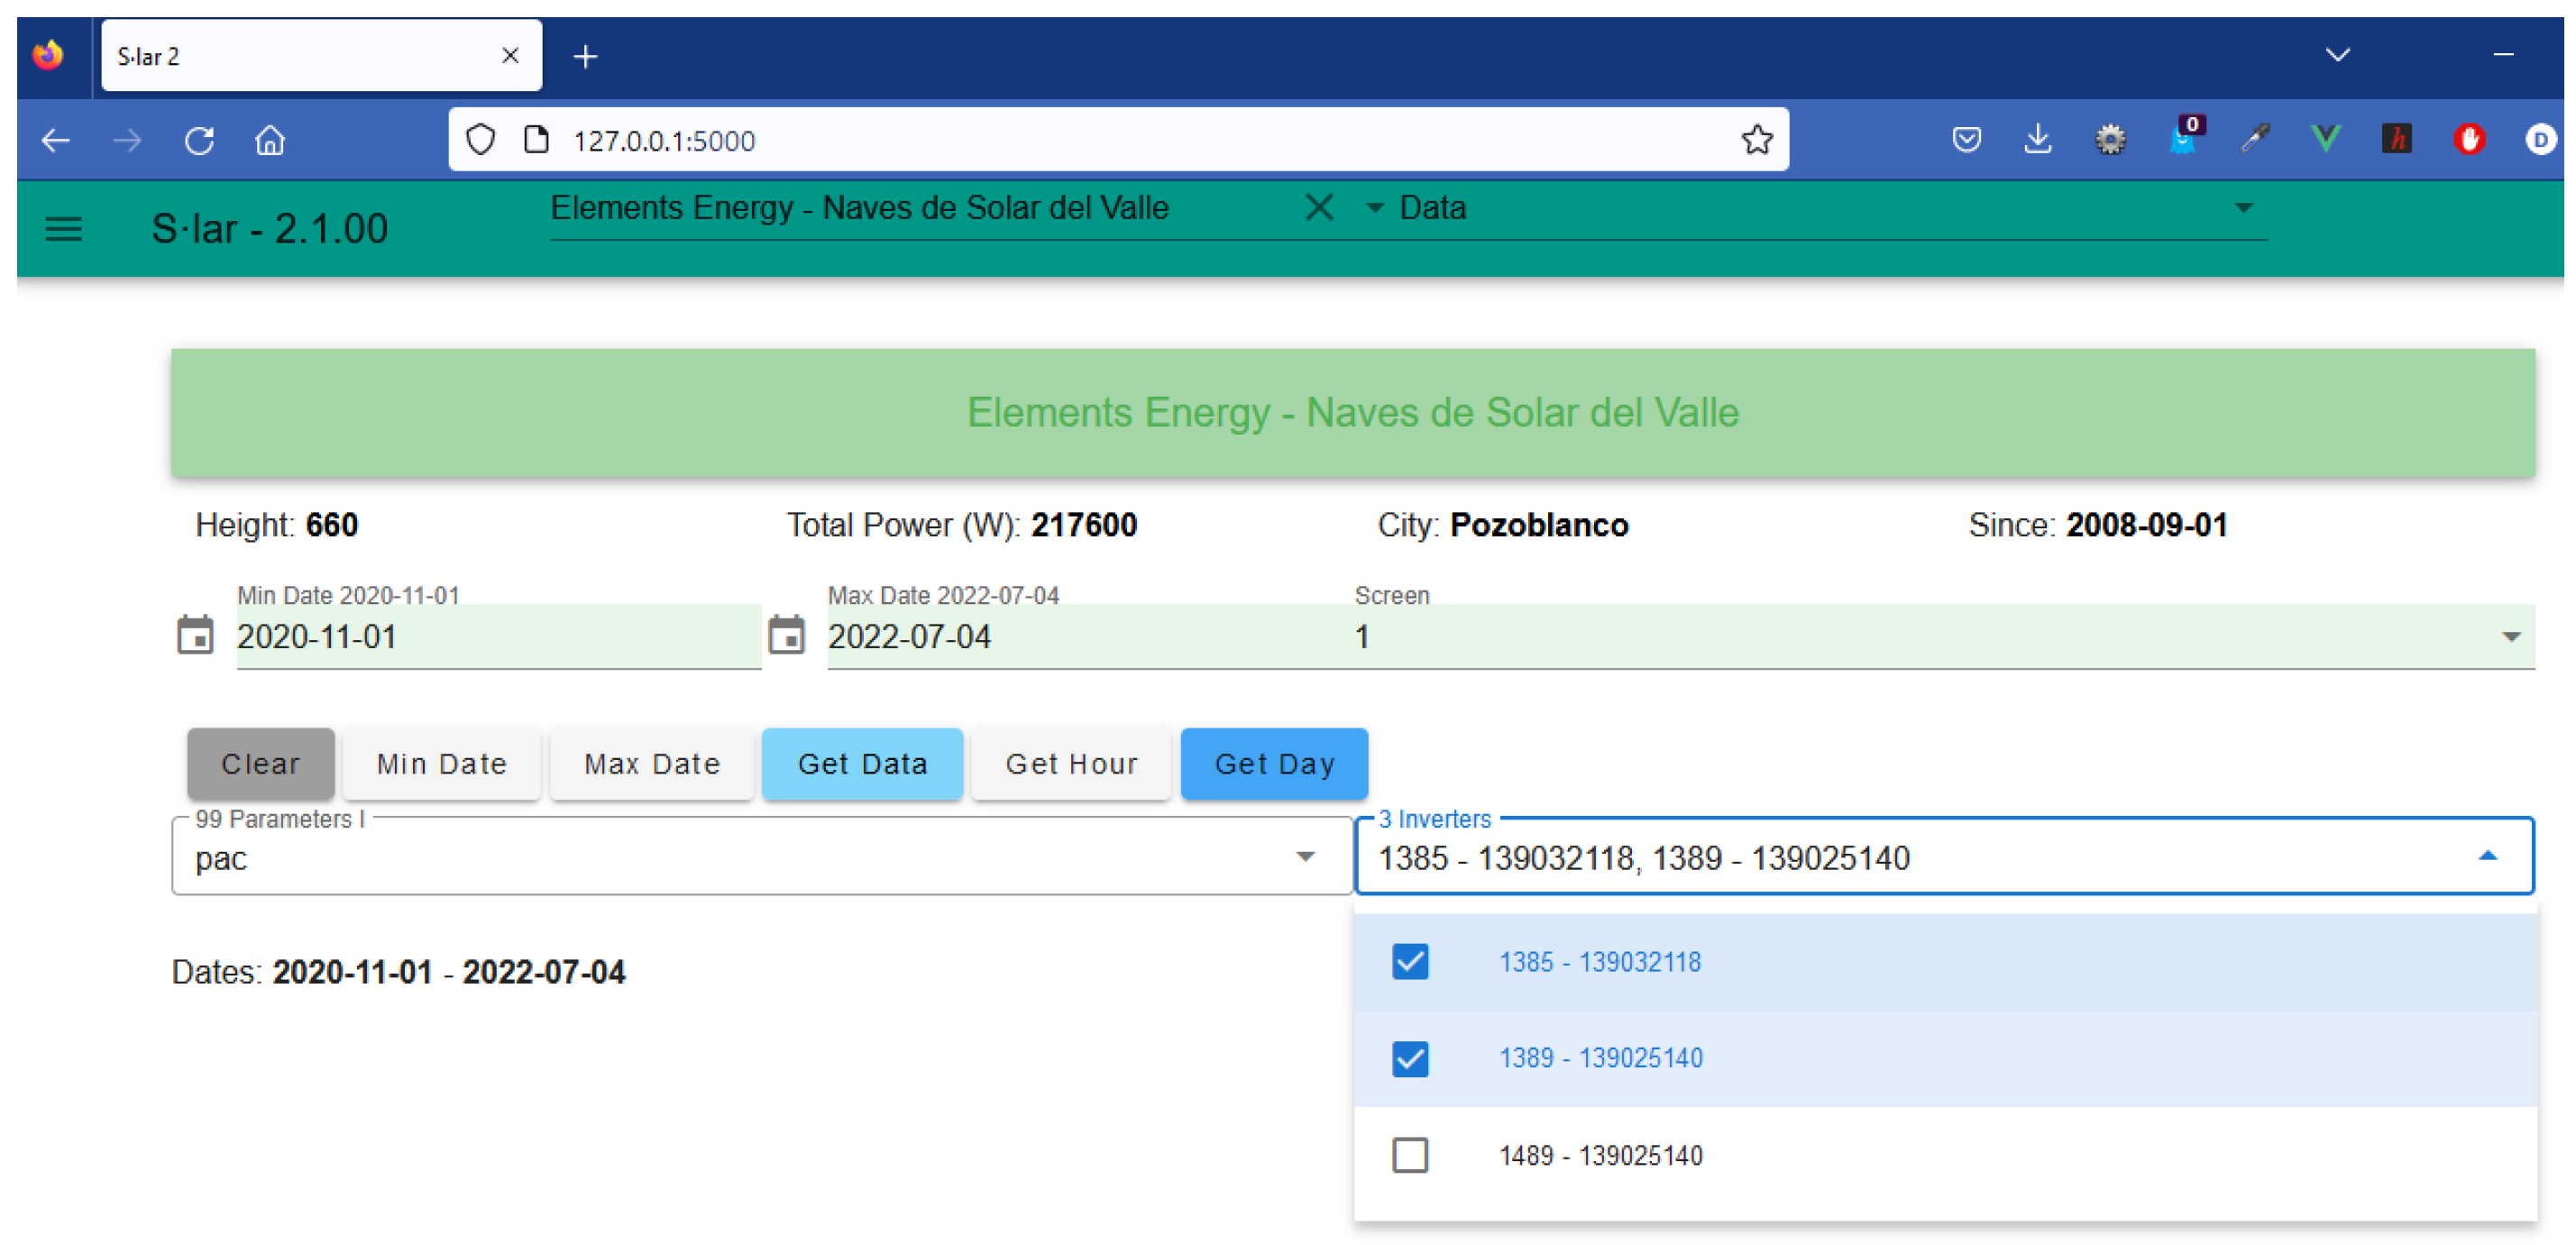Open the Firefox downloads panel
This screenshot has height=1245, width=2576.
coord(2037,140)
